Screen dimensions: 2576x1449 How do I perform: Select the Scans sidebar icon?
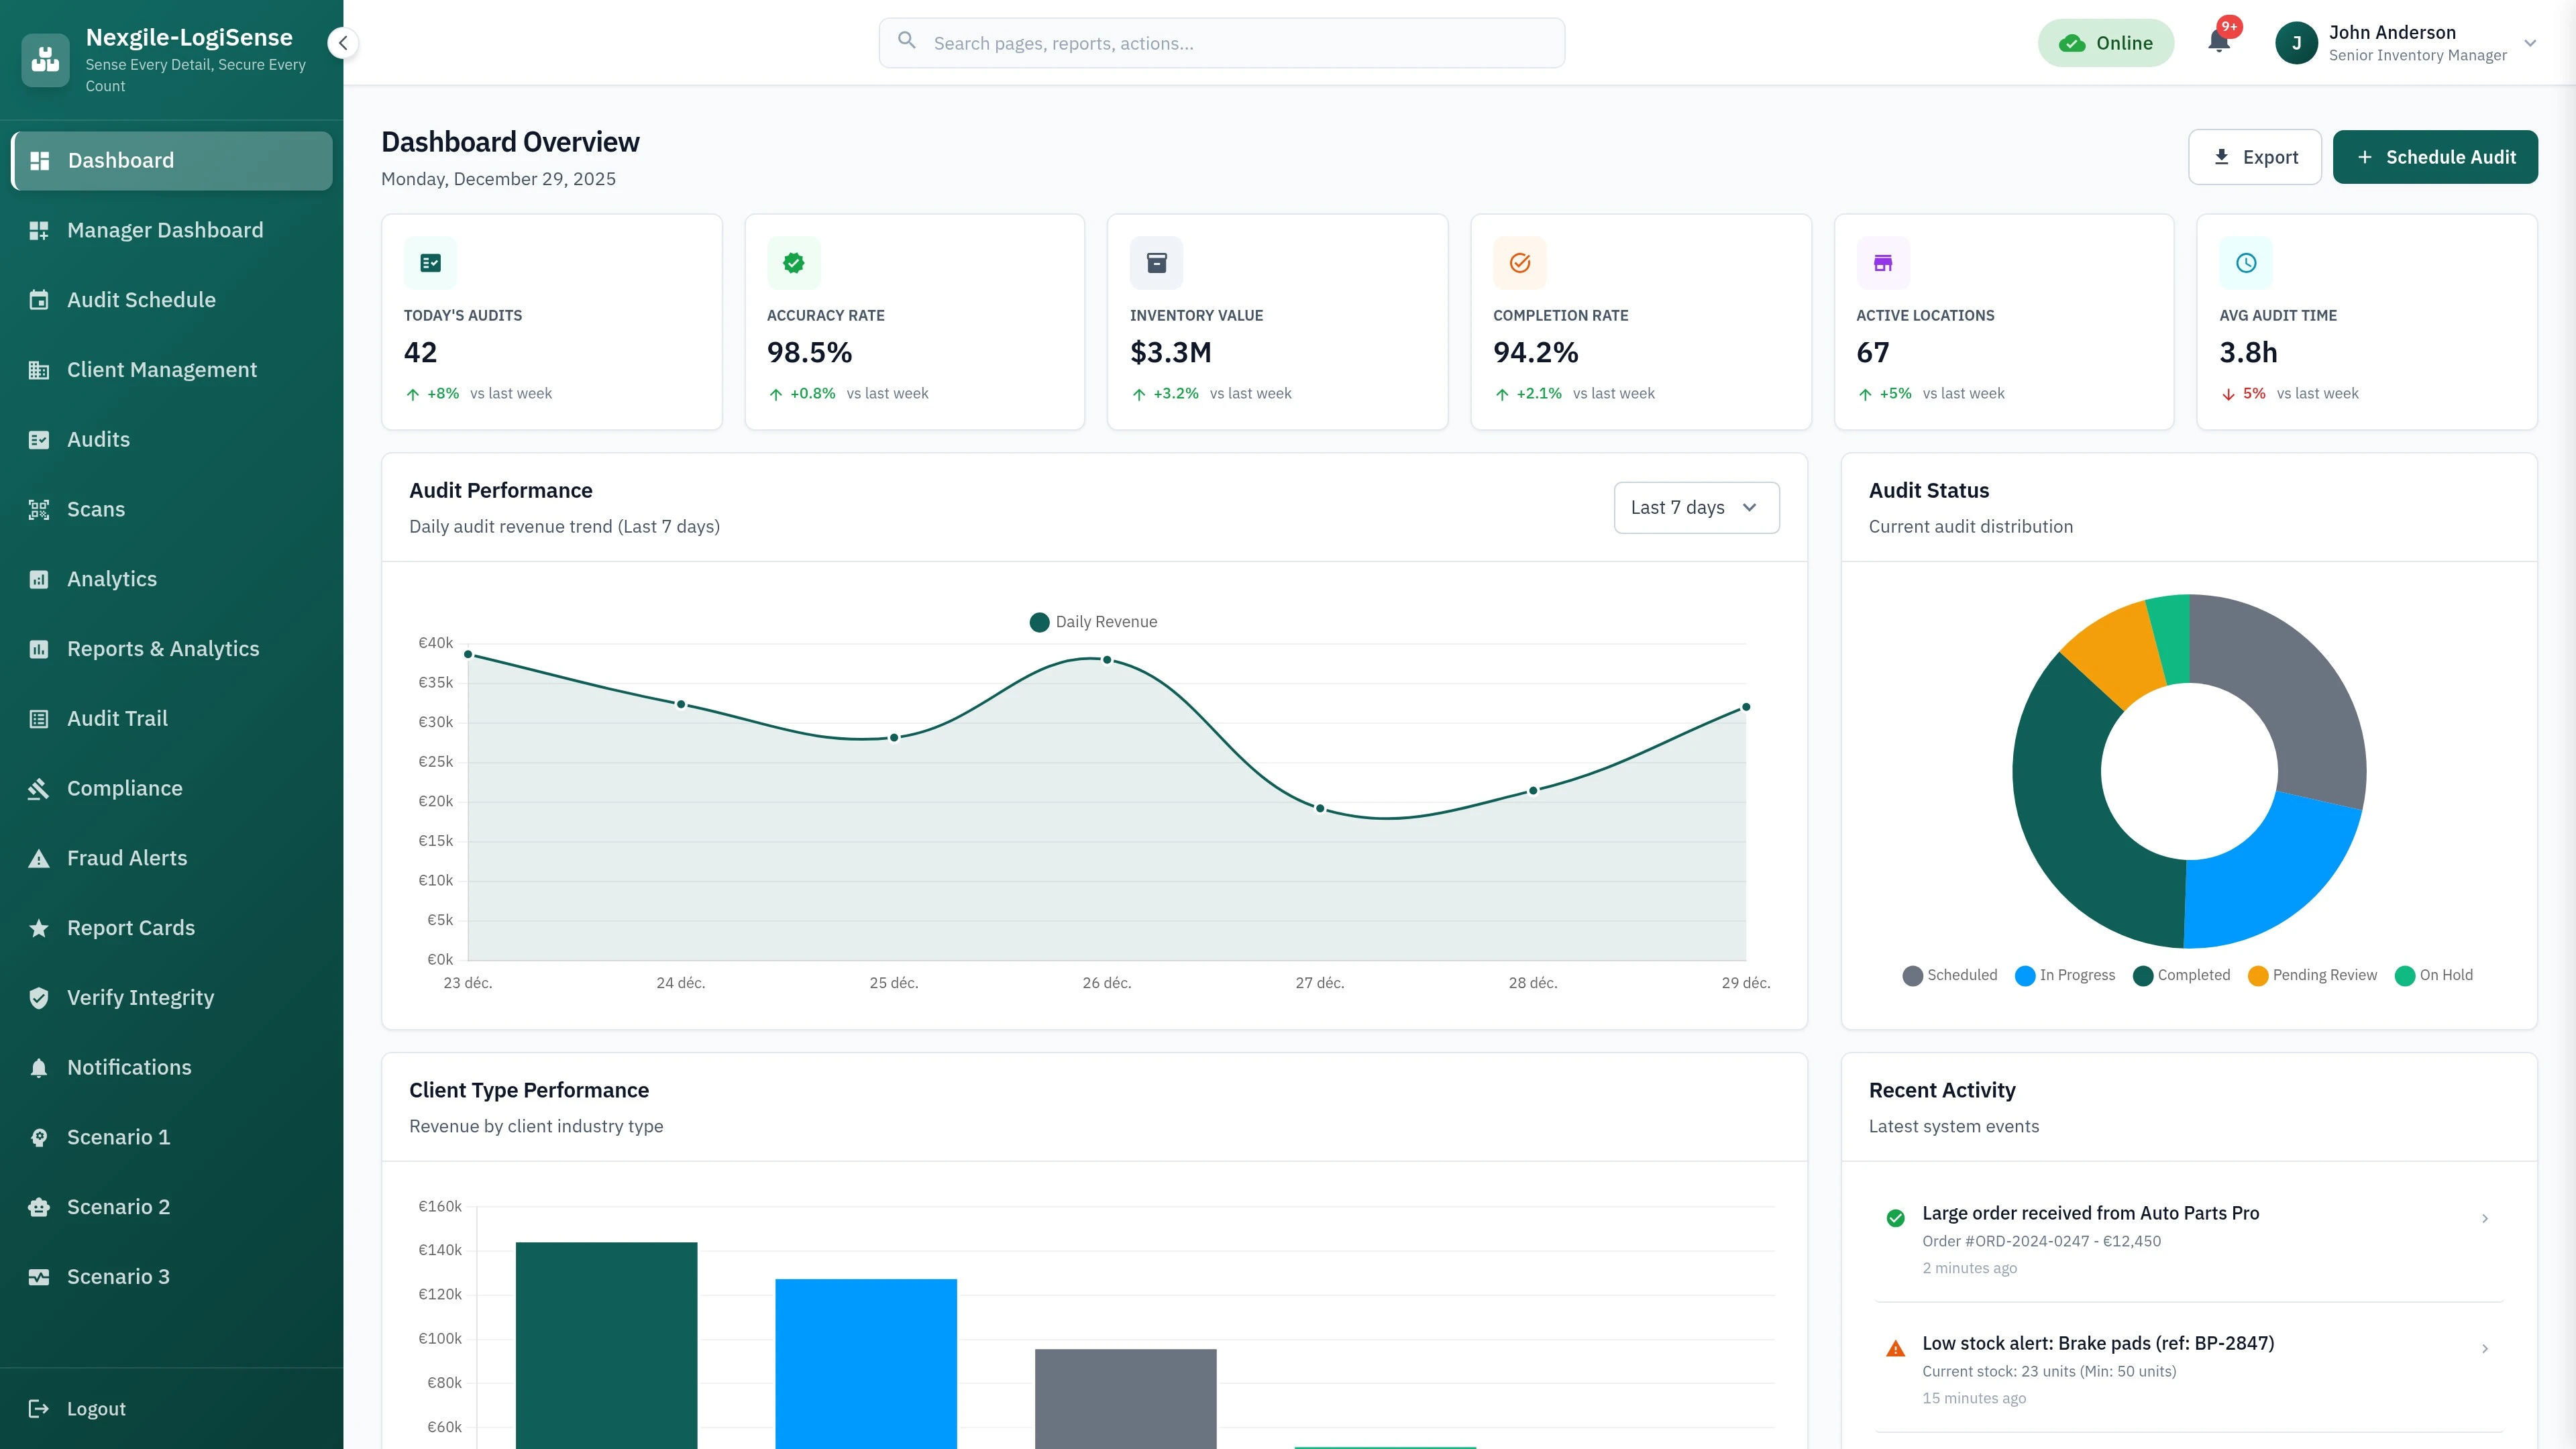[39, 509]
